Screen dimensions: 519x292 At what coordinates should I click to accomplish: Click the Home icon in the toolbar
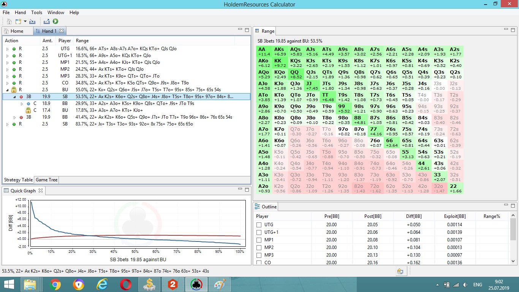click(x=9, y=22)
